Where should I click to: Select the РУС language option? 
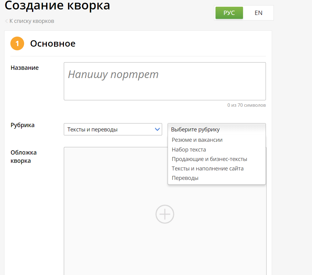[x=229, y=12]
